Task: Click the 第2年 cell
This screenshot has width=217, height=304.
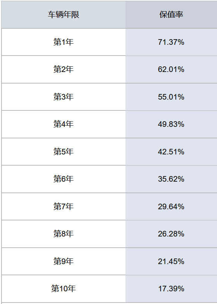Action: click(63, 69)
